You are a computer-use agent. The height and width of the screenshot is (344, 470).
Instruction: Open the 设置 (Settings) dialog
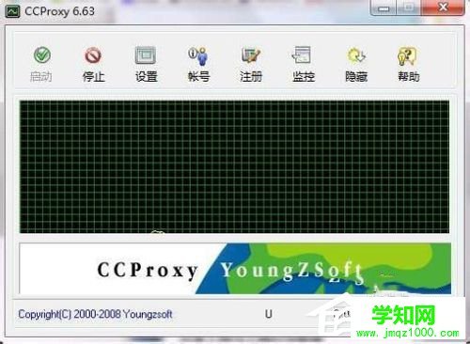pos(146,64)
